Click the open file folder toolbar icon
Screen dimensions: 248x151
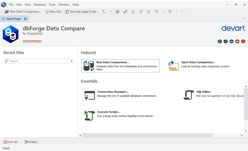pos(104,12)
